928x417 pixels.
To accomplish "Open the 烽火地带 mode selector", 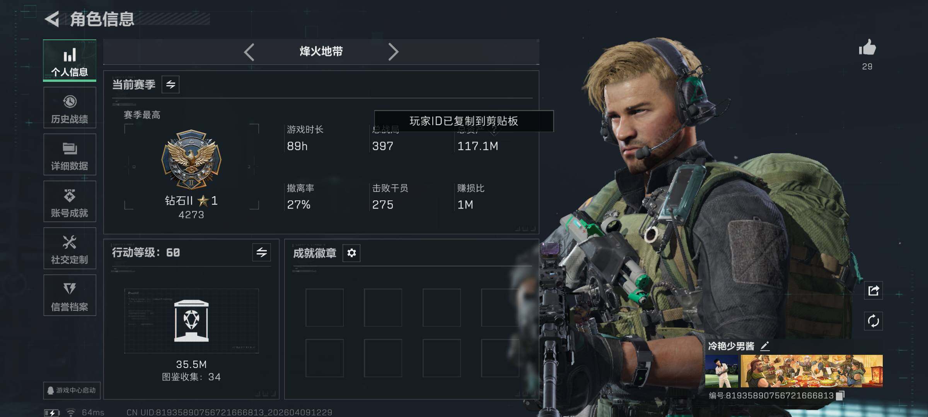I will (x=321, y=51).
